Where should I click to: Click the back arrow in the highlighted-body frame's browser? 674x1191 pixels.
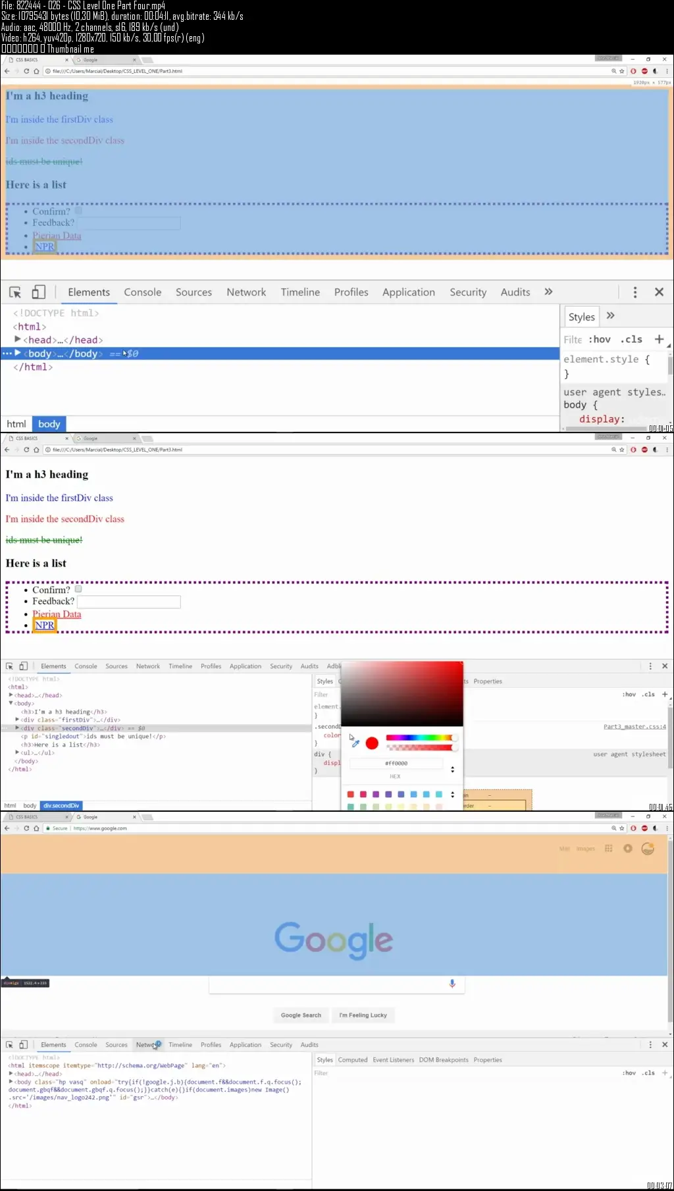tap(7, 71)
